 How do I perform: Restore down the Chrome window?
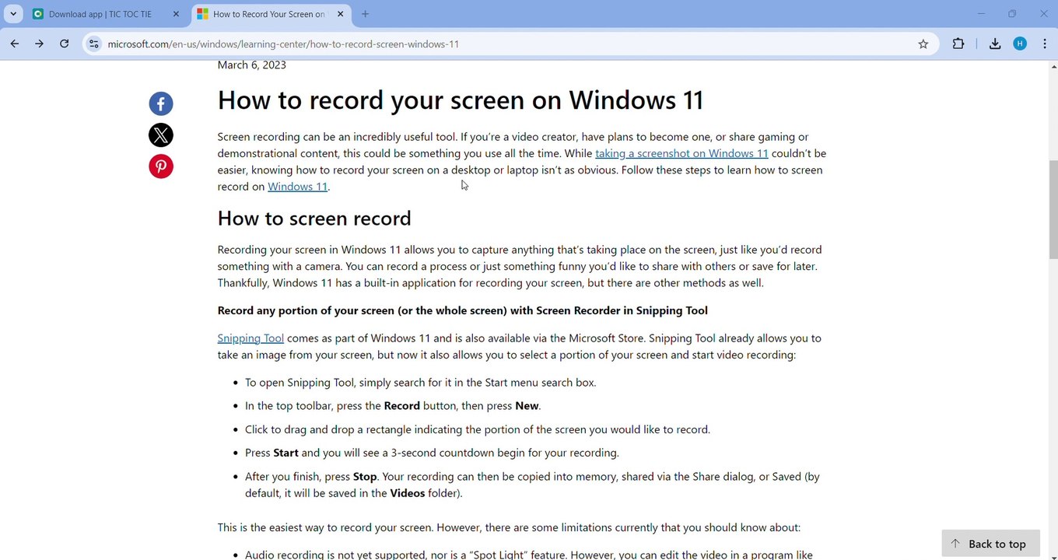tap(1012, 14)
